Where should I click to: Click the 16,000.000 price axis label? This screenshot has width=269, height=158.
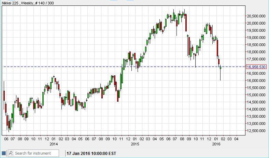(x=256, y=81)
